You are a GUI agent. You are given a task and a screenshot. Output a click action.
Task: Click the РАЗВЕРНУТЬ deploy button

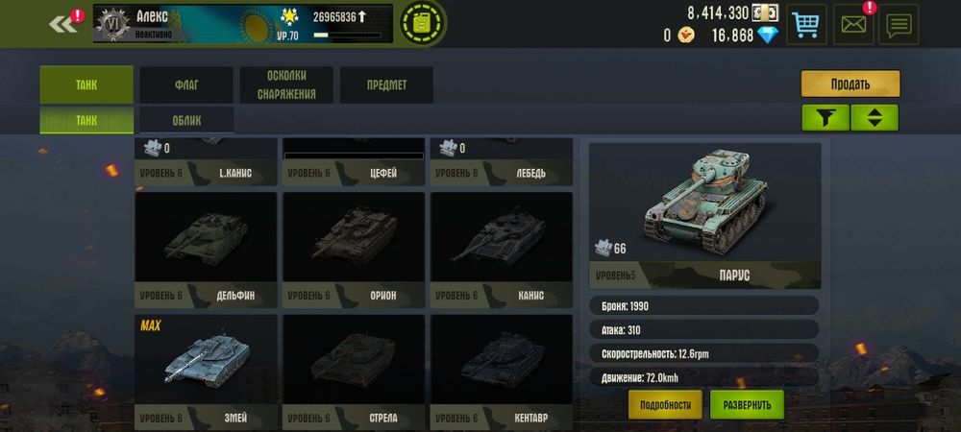point(747,404)
